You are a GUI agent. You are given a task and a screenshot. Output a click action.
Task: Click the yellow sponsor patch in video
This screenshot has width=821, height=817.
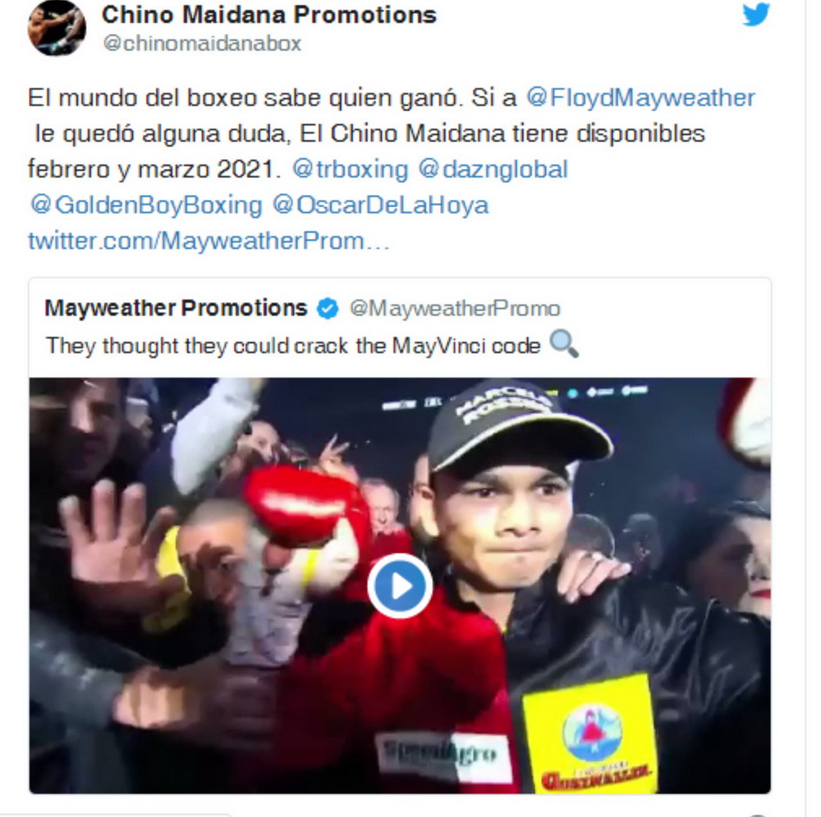[x=589, y=733]
